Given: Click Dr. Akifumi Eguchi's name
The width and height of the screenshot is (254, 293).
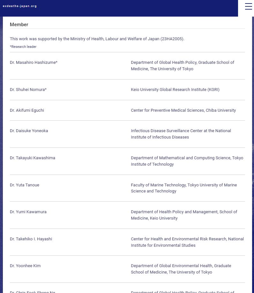Looking at the screenshot, I should tap(27, 110).
